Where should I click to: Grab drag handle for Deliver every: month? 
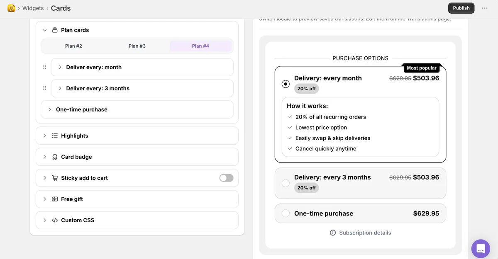[x=45, y=67]
